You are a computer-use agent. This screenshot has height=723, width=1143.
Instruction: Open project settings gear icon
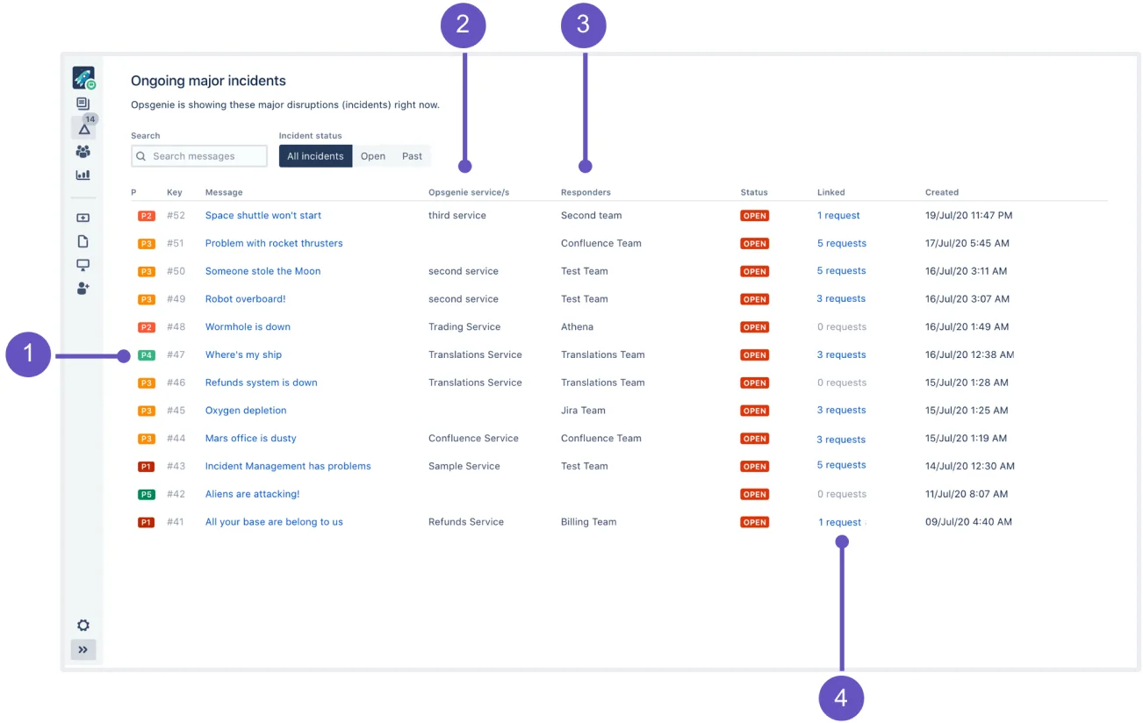click(x=83, y=626)
